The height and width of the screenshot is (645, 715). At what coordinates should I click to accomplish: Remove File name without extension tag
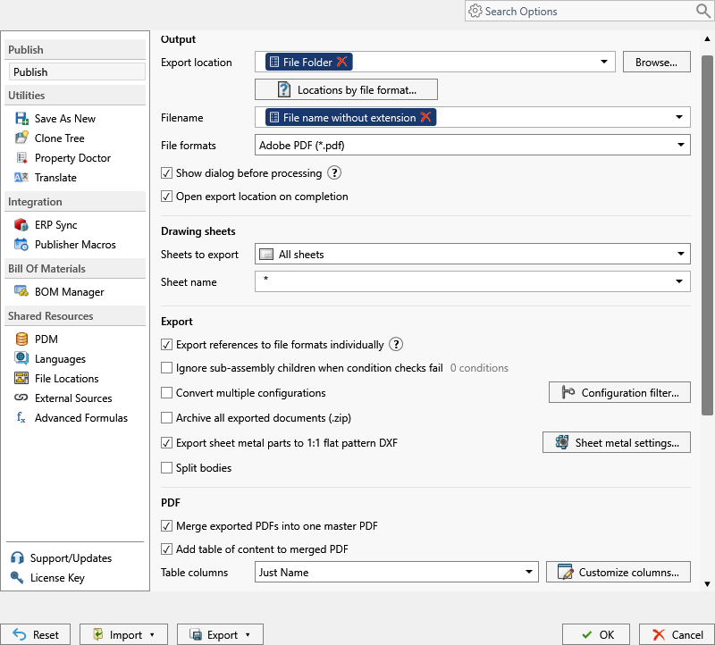pos(425,117)
